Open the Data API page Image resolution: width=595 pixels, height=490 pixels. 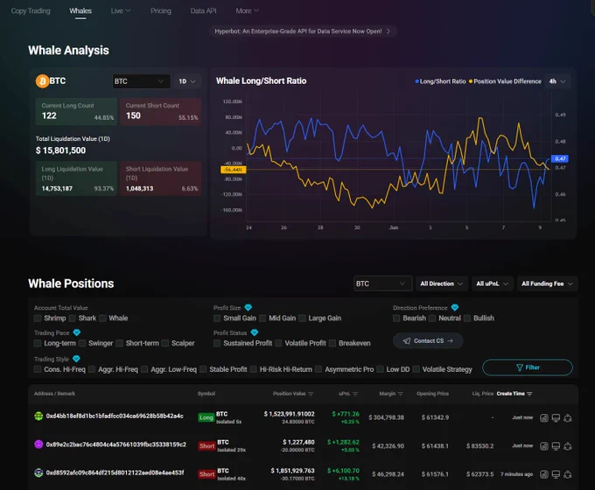203,10
